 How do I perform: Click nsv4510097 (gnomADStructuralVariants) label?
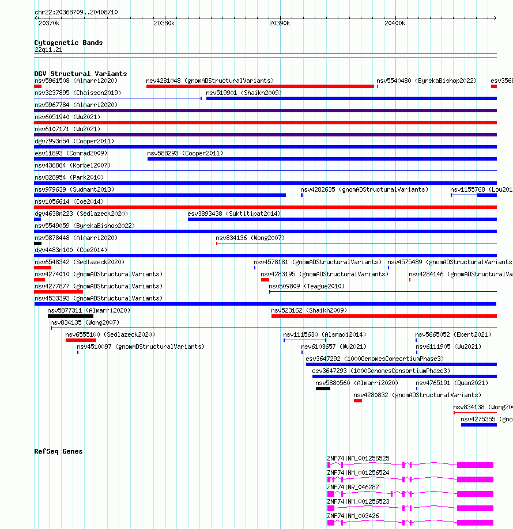(x=141, y=347)
